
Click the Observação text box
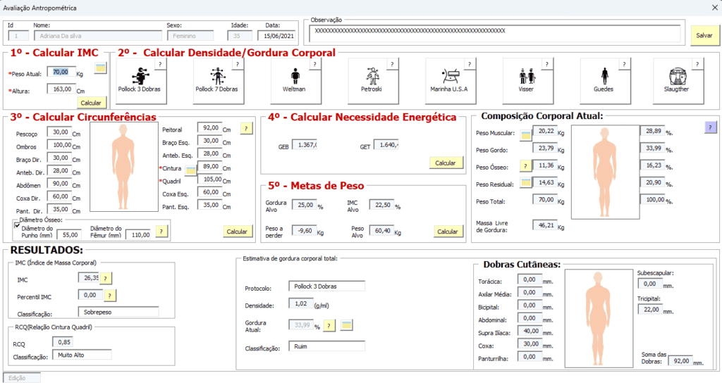point(495,34)
